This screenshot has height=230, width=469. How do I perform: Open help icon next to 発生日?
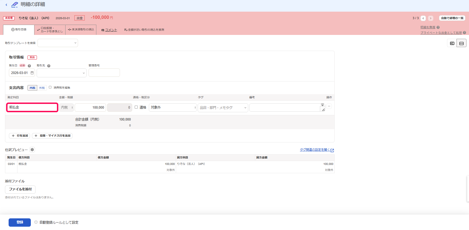tap(29, 66)
